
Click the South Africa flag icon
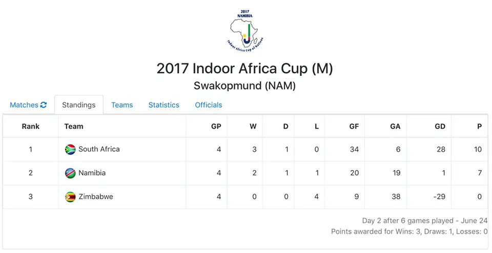70,150
